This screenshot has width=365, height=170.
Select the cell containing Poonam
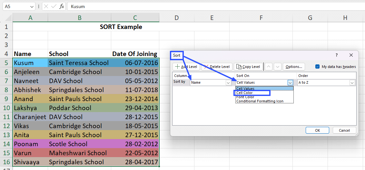30,144
